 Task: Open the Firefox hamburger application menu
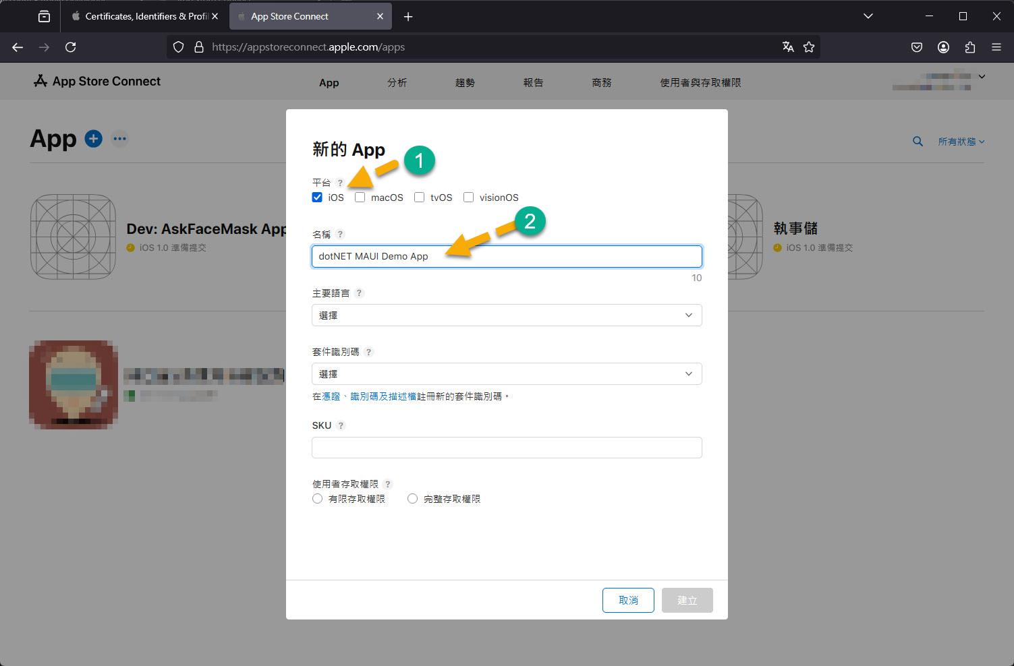pyautogui.click(x=996, y=47)
